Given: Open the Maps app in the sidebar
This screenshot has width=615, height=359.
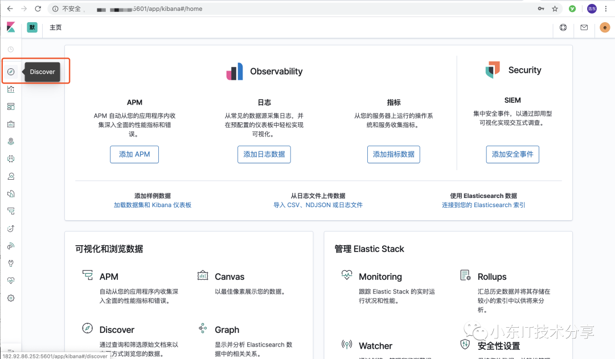Looking at the screenshot, I should click(x=11, y=142).
